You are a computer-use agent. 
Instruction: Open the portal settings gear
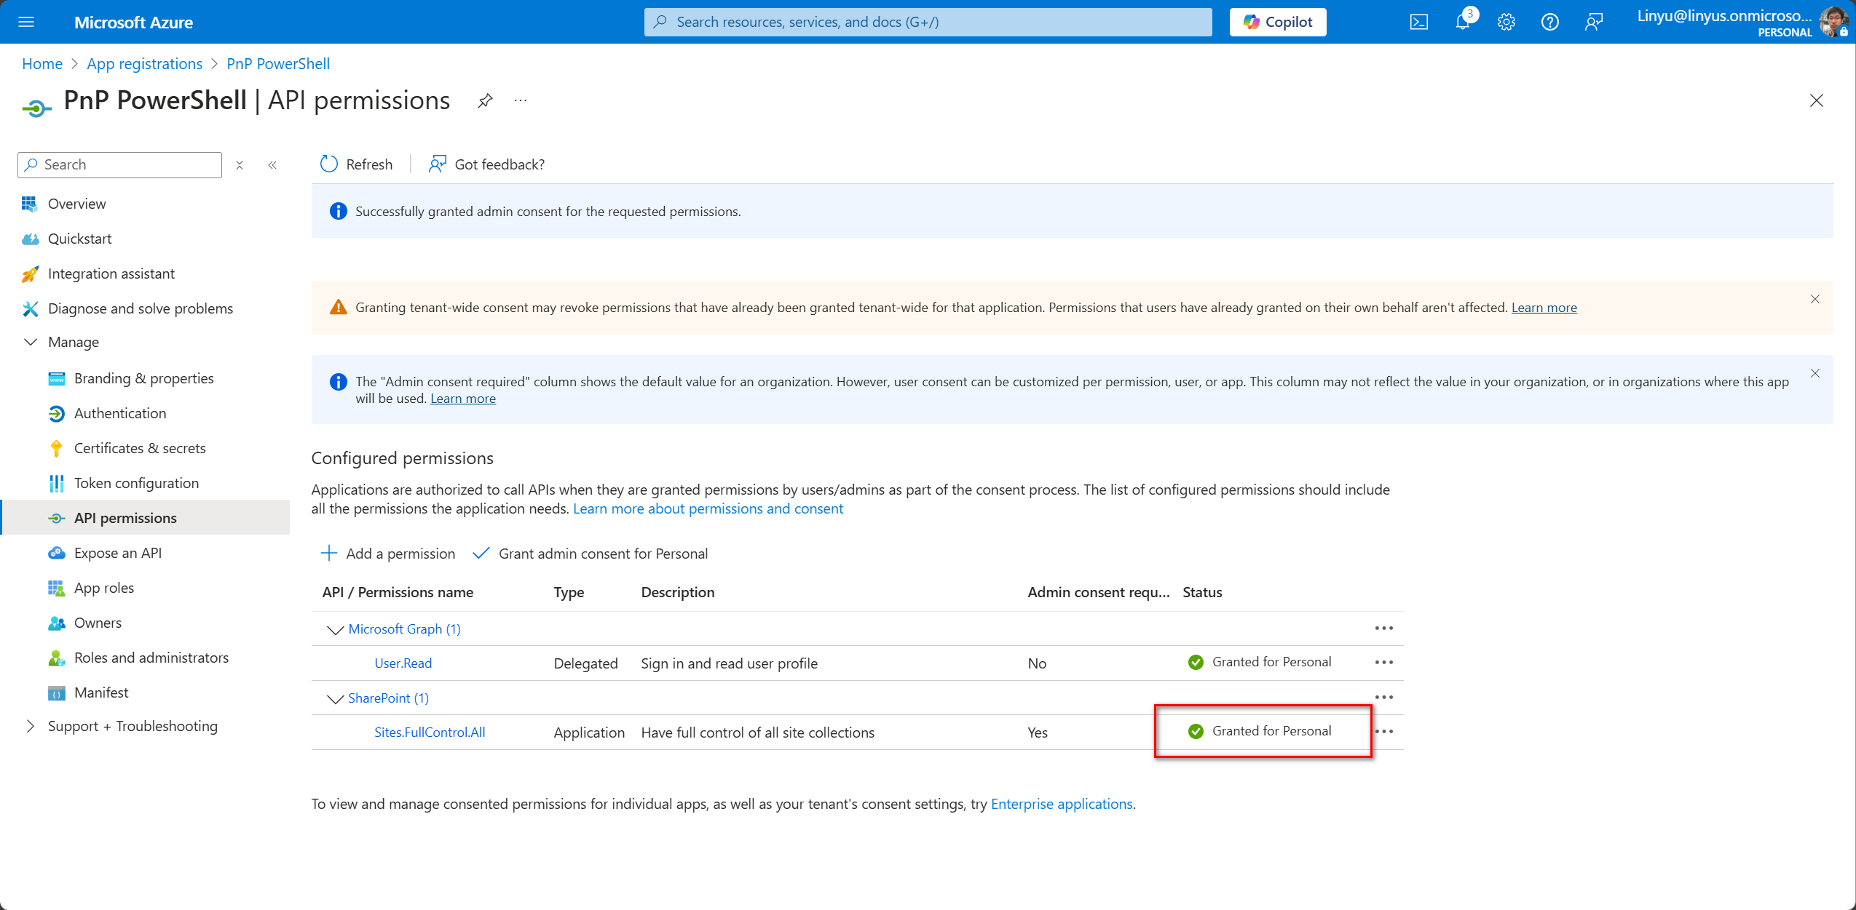click(x=1506, y=22)
